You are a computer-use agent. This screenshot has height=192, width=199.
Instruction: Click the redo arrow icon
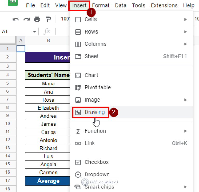(x=26, y=19)
